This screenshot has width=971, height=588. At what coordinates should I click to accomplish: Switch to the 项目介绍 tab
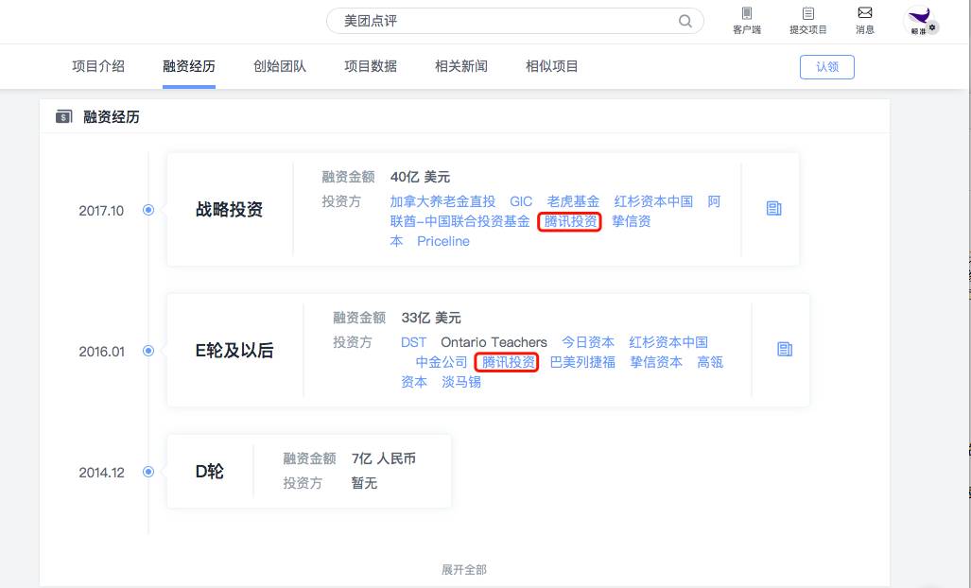click(98, 66)
